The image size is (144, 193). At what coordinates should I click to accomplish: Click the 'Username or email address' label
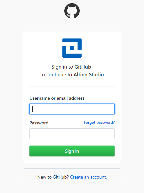click(x=57, y=98)
